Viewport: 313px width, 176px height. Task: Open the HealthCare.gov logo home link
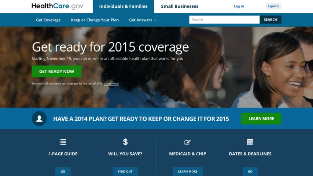click(57, 6)
